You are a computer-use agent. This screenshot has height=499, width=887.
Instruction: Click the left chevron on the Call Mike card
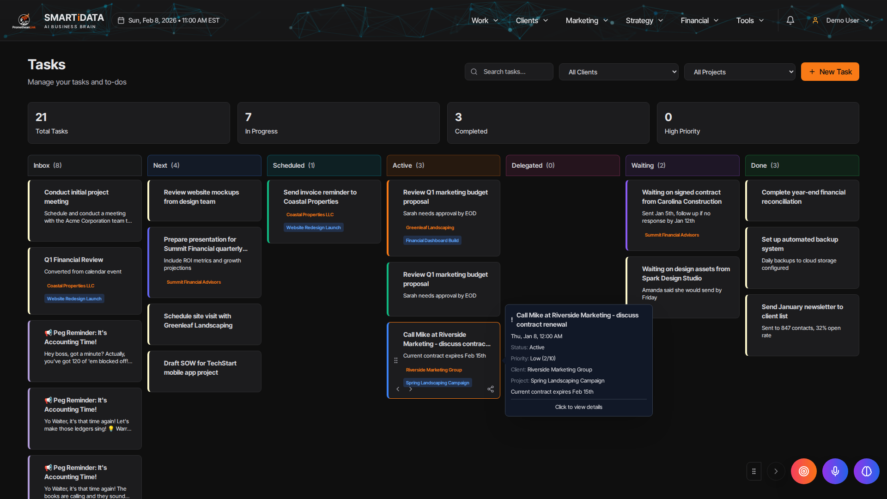pos(398,389)
